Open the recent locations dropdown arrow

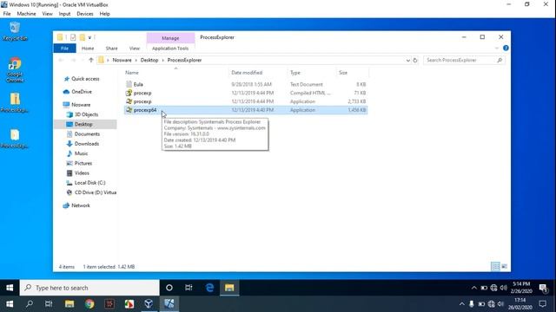[83, 60]
